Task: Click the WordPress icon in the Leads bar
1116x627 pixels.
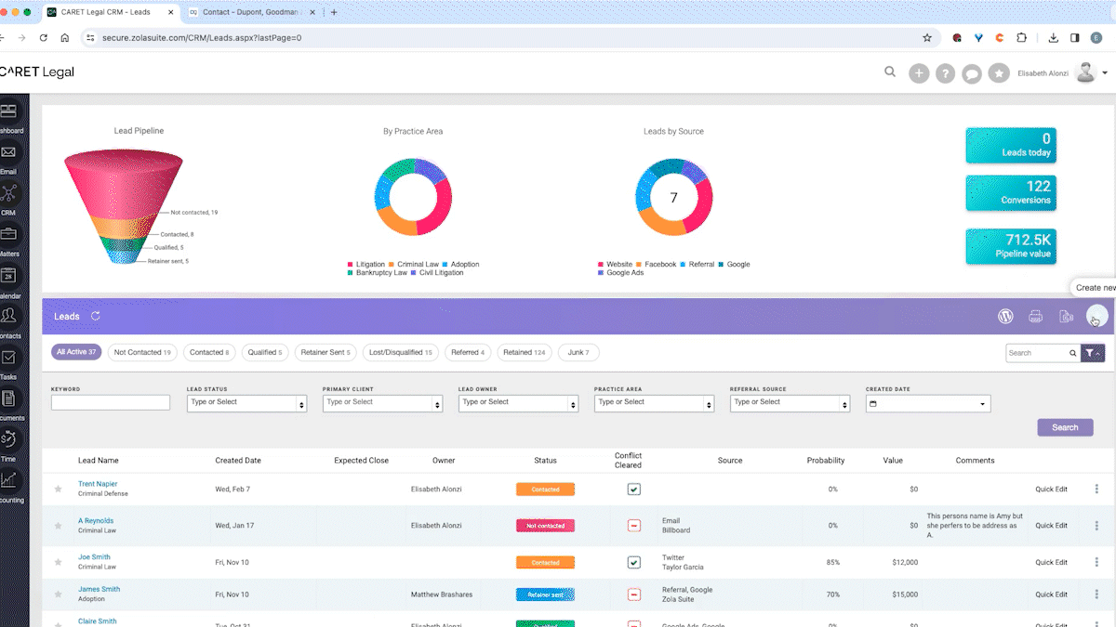Action: (x=1005, y=316)
